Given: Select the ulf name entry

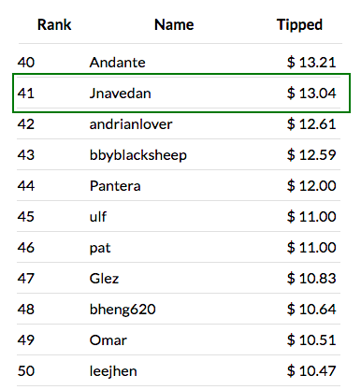Looking at the screenshot, I should point(98,217).
